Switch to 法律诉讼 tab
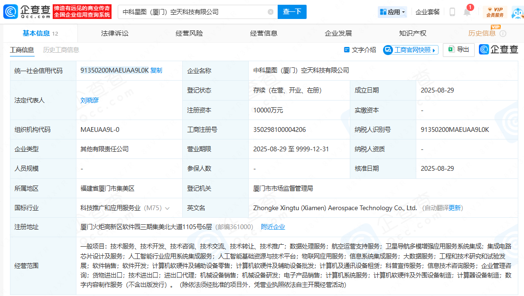 (115, 33)
